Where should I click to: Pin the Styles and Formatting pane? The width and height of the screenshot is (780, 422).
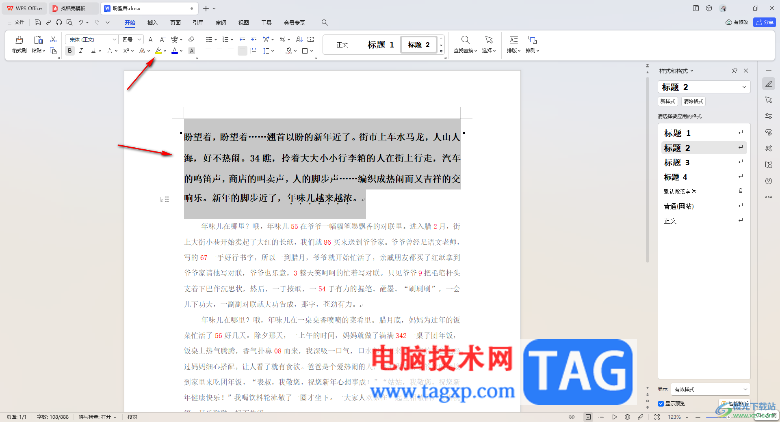coord(734,71)
